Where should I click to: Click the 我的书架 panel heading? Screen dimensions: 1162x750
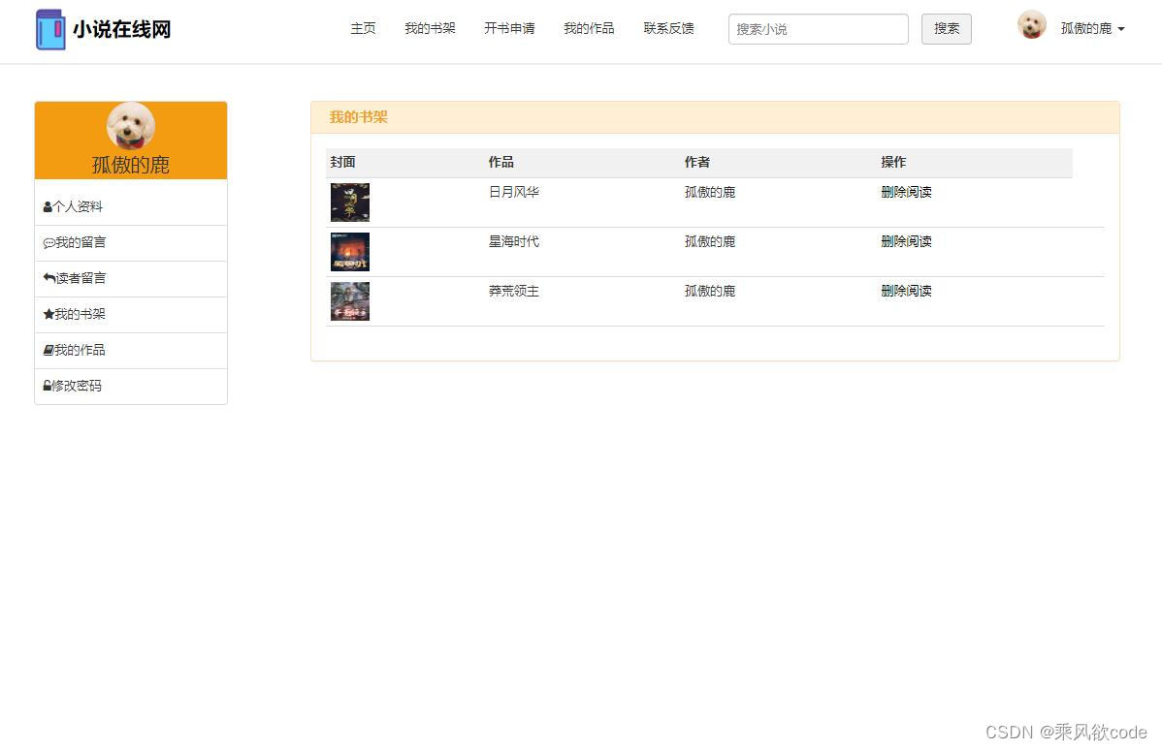tap(359, 117)
